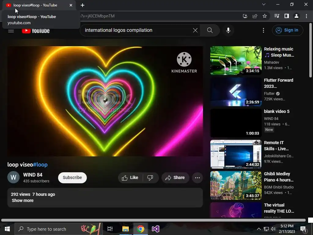
Task: Click the neon heart video player
Action: coord(105,101)
